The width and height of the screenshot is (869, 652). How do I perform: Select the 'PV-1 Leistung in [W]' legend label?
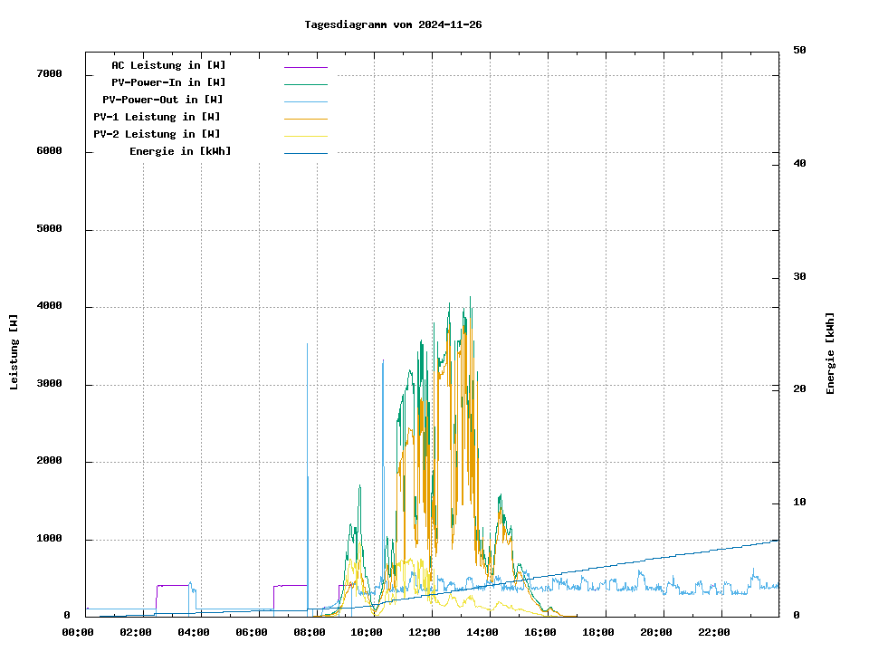157,117
